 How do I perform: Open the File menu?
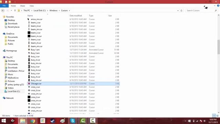[4, 6]
